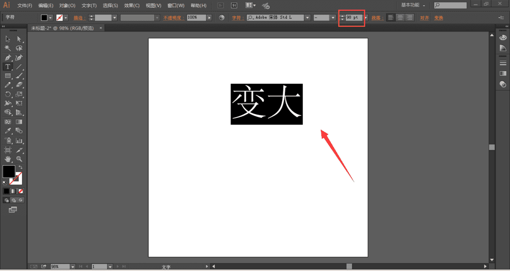
Task: Select the Zoom tool
Action: coord(19,159)
